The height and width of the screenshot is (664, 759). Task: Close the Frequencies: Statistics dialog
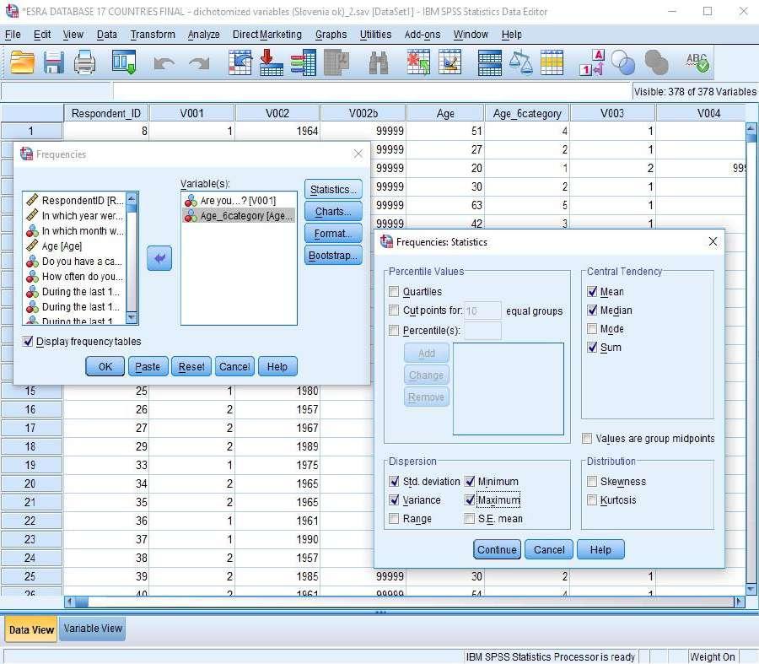tap(713, 241)
